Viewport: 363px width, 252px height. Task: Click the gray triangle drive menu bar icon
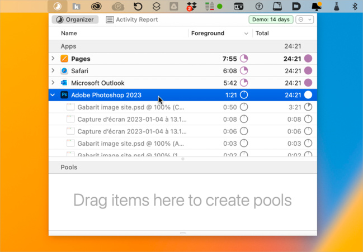tap(174, 7)
